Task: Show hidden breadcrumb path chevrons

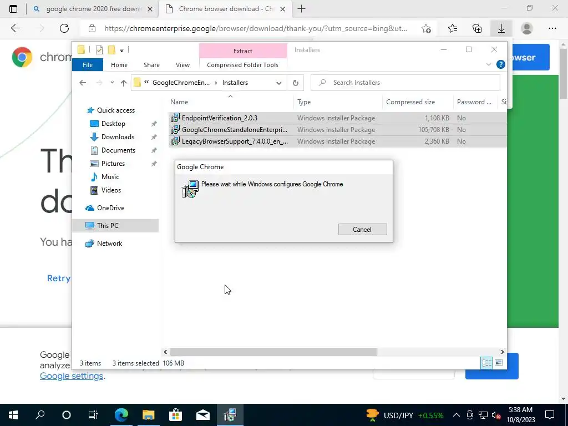Action: click(x=146, y=82)
